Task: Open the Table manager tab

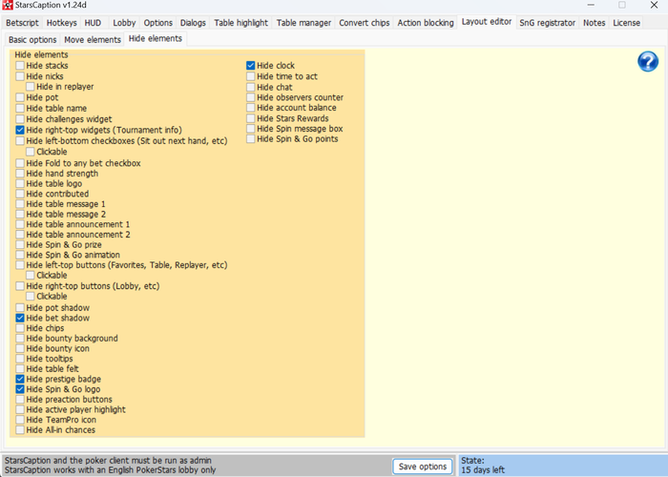Action: point(303,22)
